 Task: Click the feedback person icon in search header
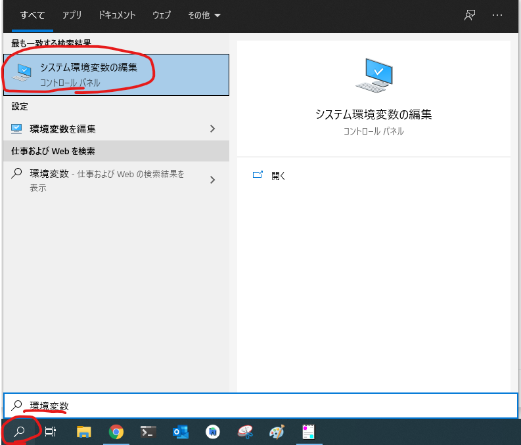470,15
